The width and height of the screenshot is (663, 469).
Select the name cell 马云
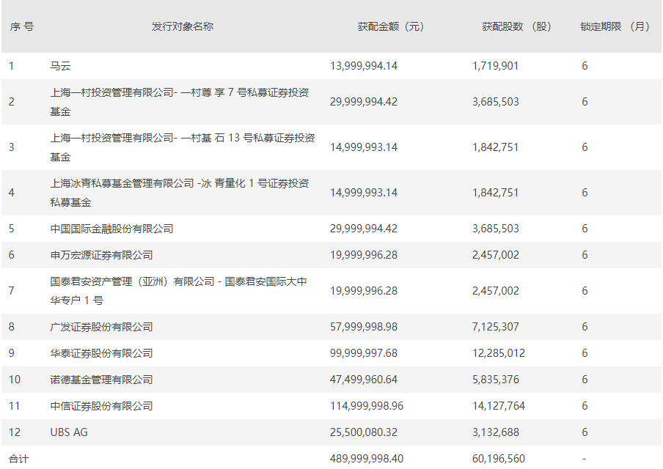coord(60,66)
